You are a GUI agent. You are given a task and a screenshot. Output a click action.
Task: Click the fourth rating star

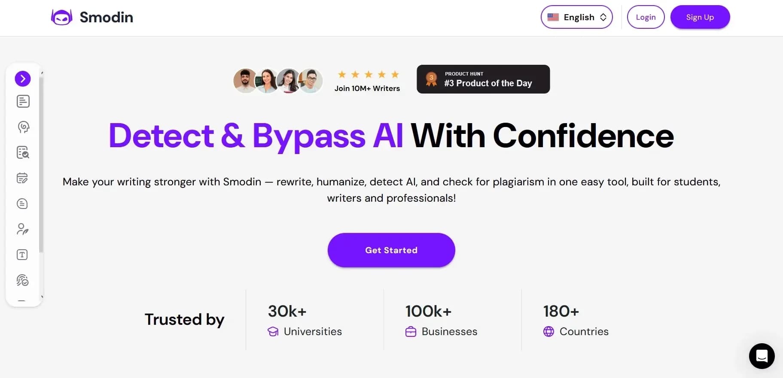pos(382,74)
